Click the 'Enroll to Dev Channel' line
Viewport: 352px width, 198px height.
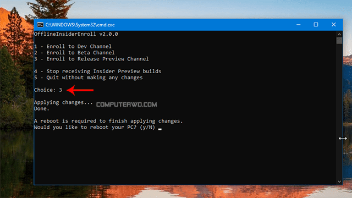(73, 46)
